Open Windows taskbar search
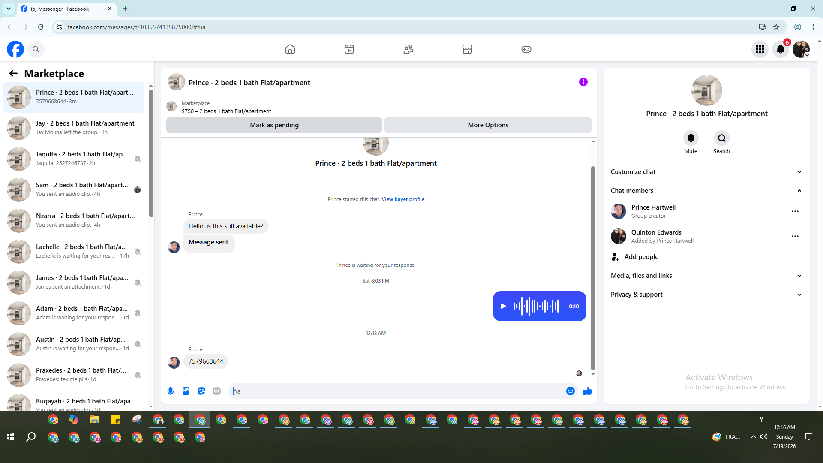The image size is (823, 463). tap(31, 437)
